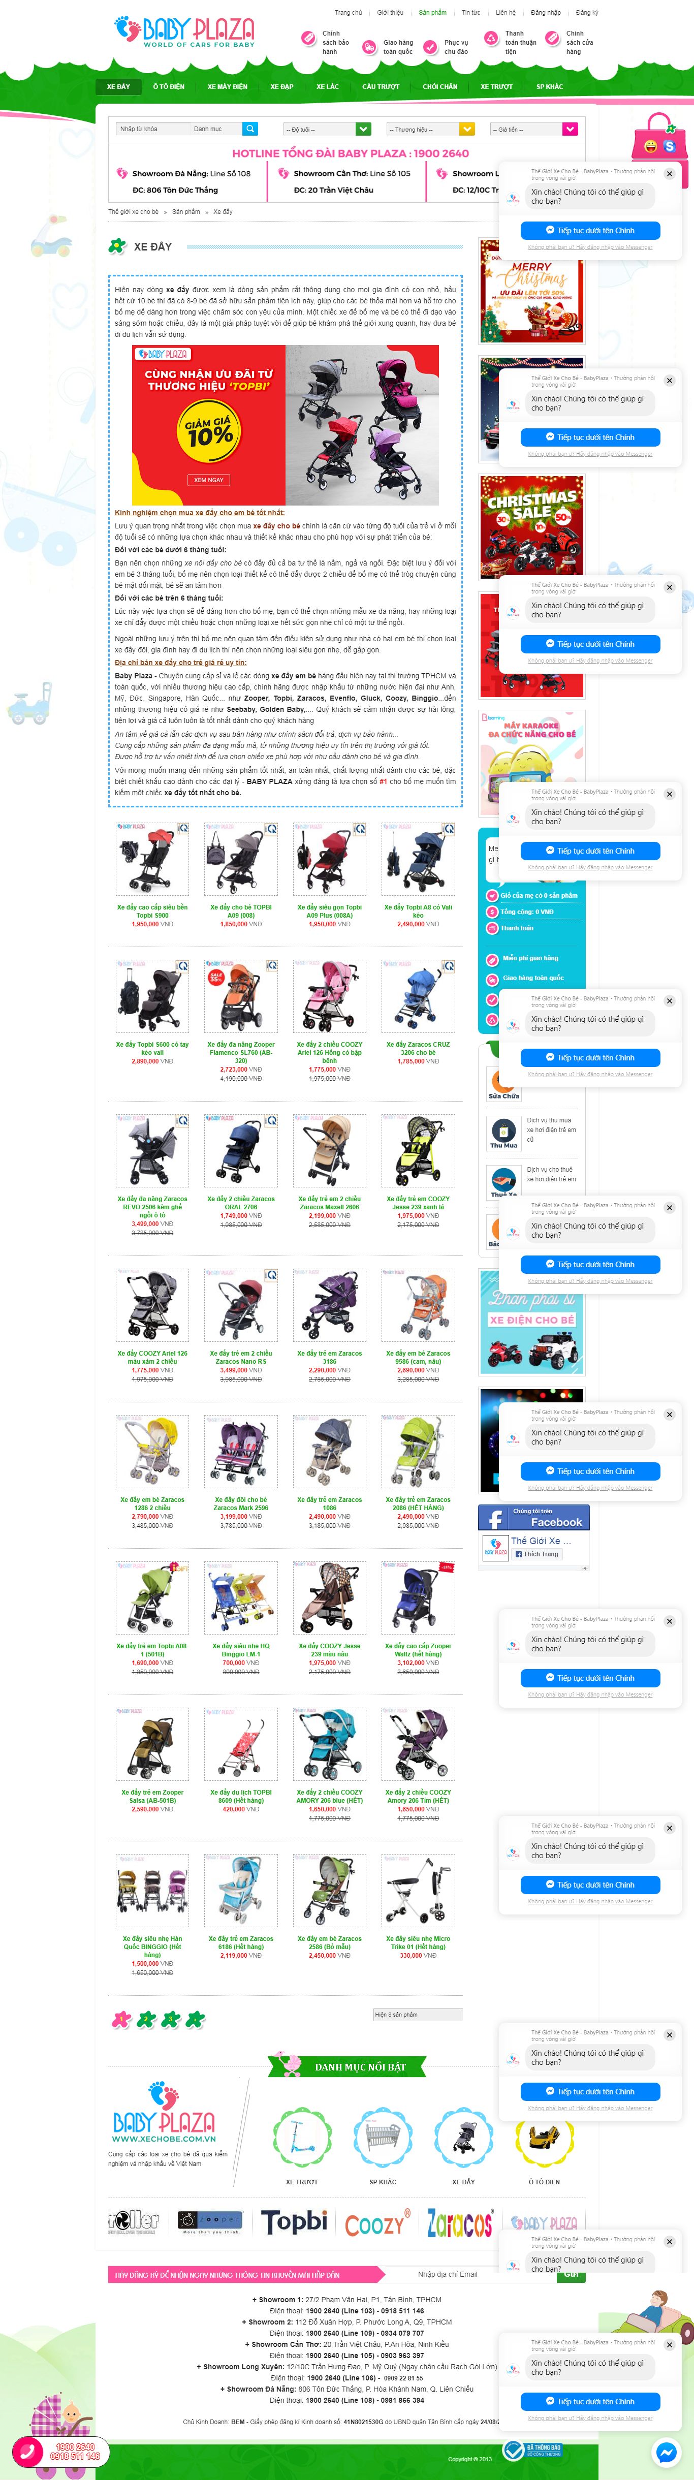Select the XE TRƯỢT menu item
This screenshot has width=694, height=2480.
point(497,87)
